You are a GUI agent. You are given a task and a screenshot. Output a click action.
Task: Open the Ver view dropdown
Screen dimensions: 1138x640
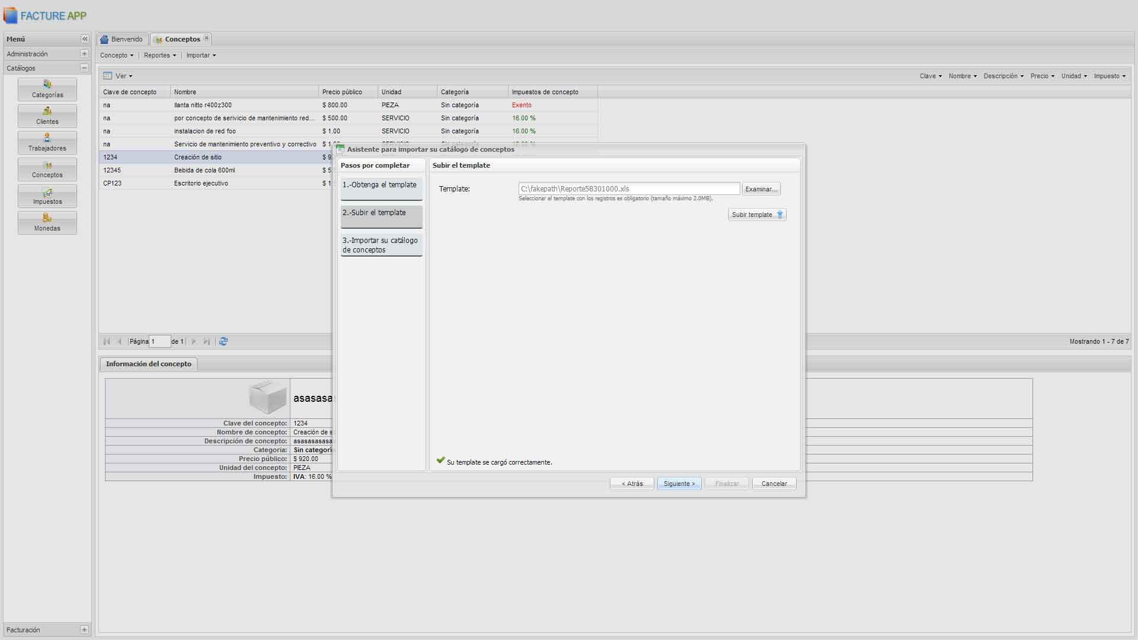click(118, 76)
